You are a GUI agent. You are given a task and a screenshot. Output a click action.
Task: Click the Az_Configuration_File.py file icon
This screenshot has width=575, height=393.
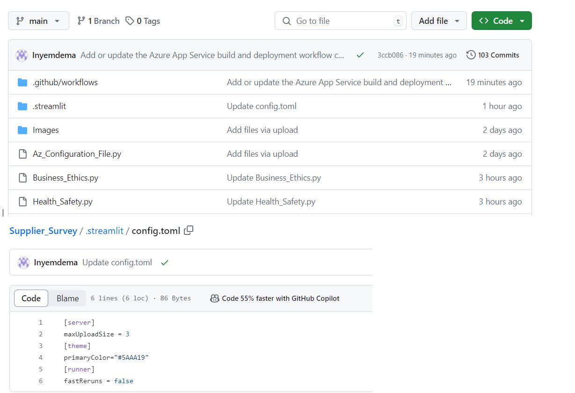(22, 154)
